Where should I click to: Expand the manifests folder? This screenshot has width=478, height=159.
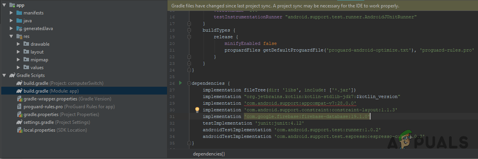pos(11,13)
